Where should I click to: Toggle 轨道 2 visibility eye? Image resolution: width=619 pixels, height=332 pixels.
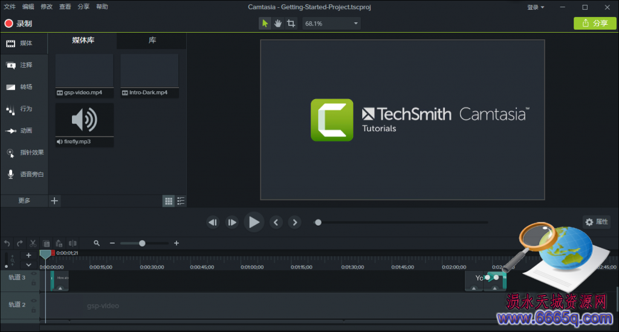pyautogui.click(x=34, y=301)
